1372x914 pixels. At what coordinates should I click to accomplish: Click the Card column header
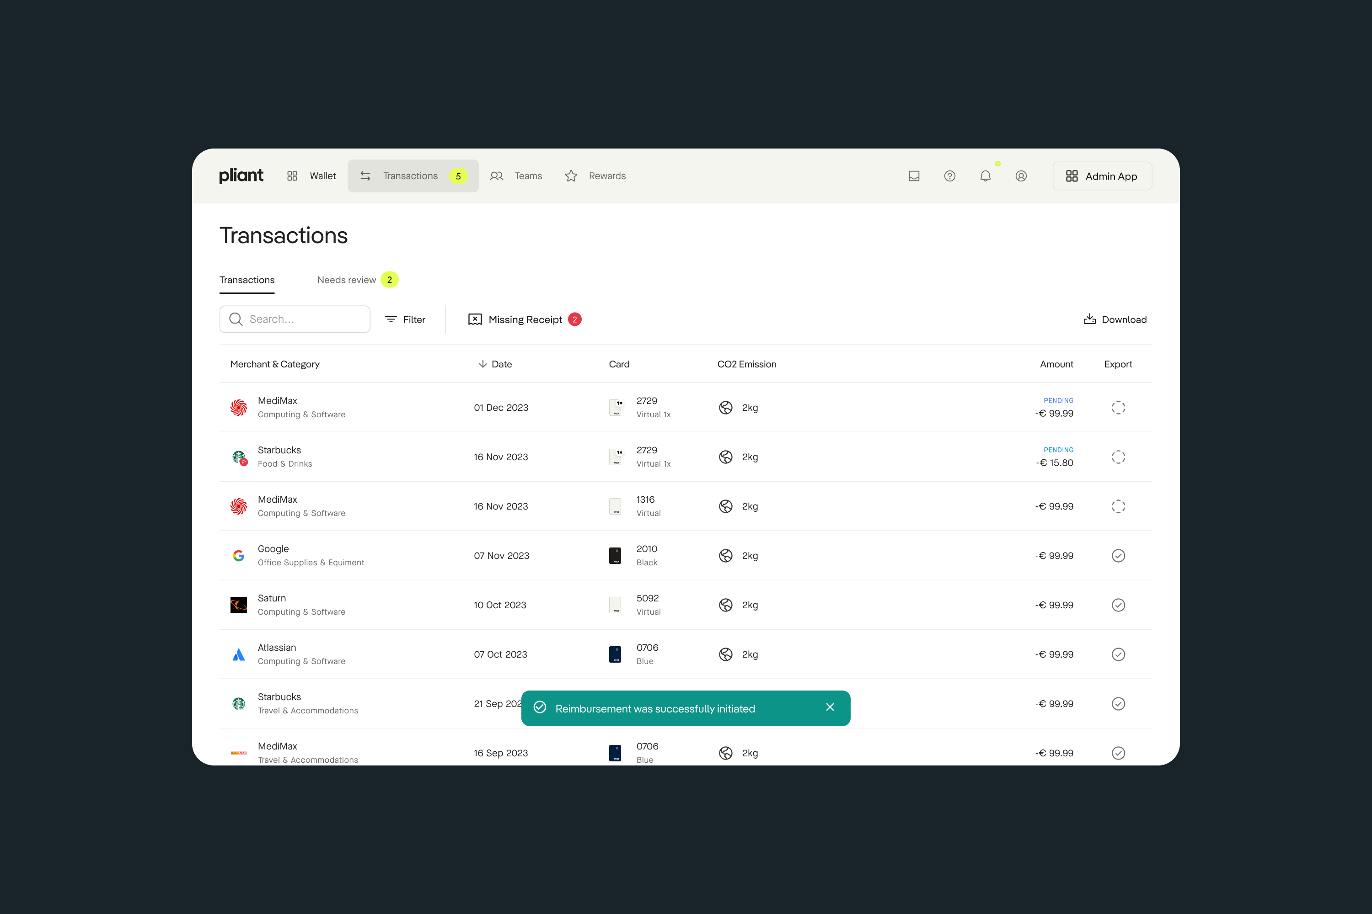click(619, 364)
